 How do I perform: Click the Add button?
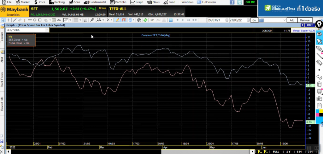pos(292,20)
